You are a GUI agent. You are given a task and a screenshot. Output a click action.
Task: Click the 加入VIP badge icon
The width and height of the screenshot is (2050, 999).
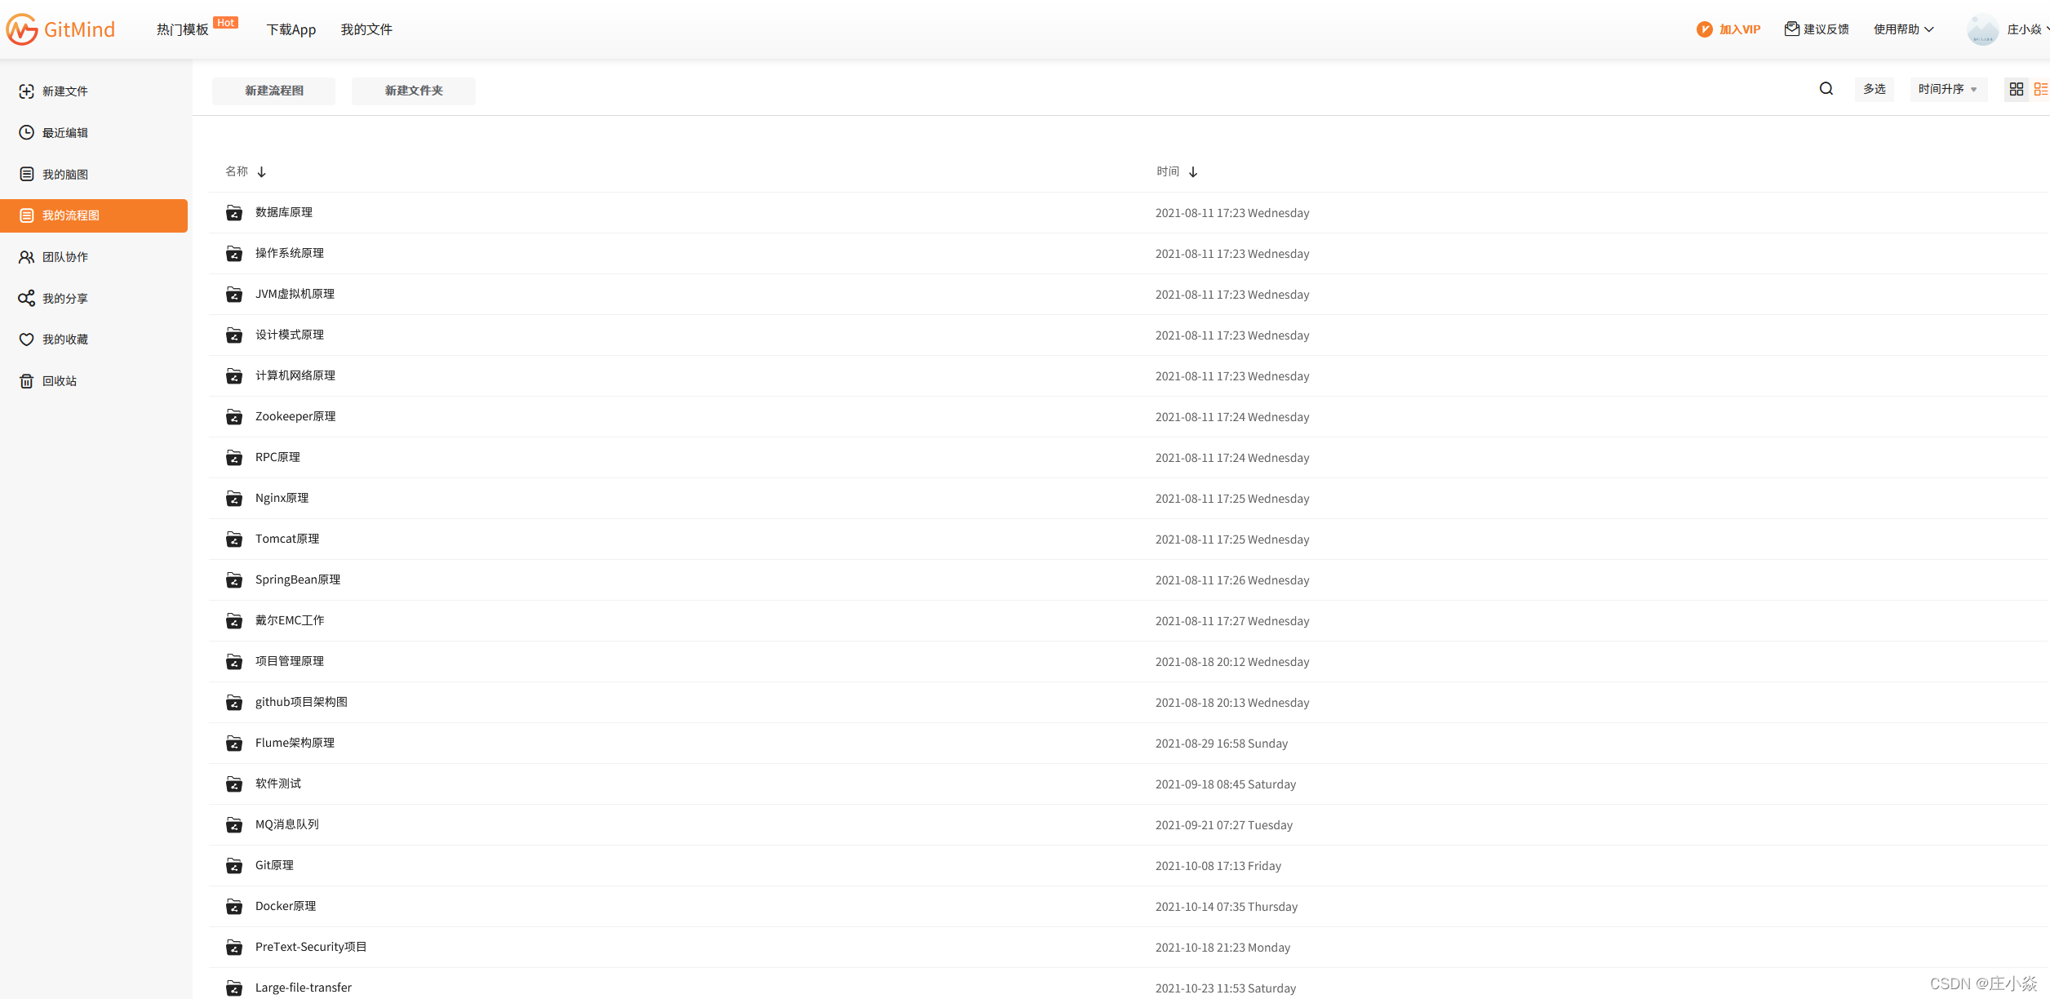click(1705, 29)
